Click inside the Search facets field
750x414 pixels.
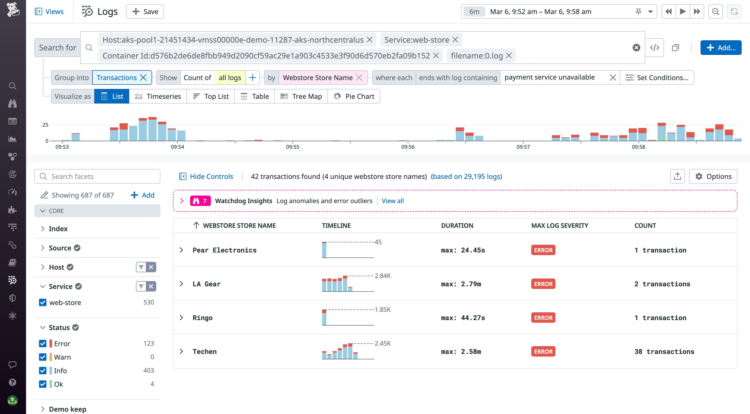(x=97, y=176)
